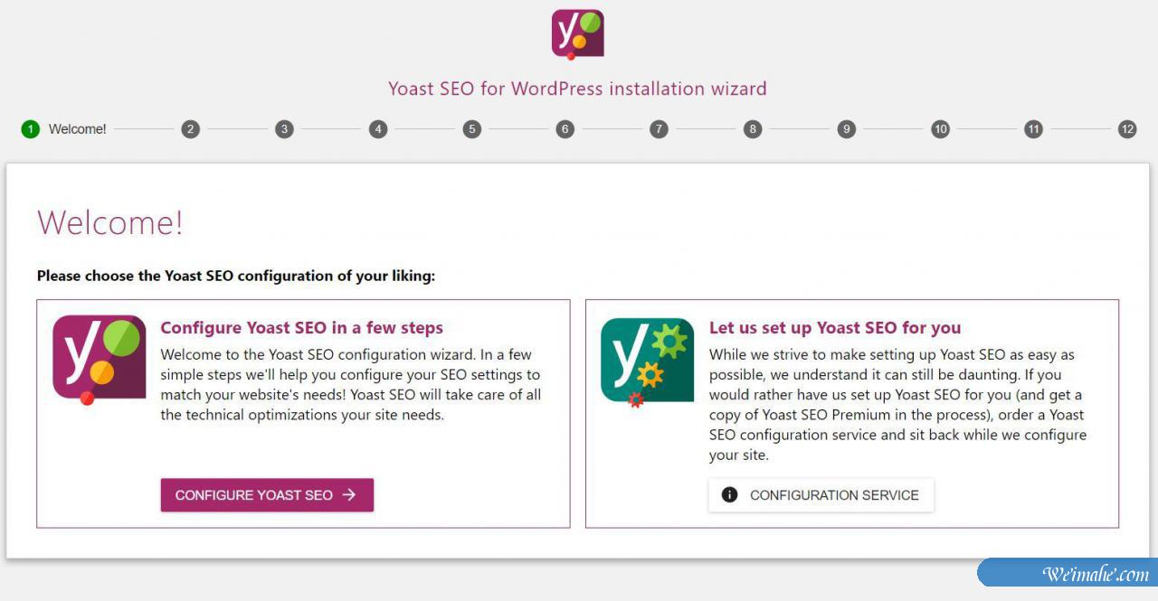Click the info icon on Configuration Service button
Screen dimensions: 1158x601
(728, 494)
